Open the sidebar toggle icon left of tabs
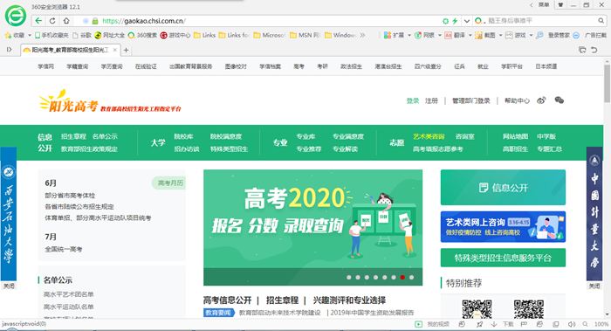This screenshot has width=611, height=331. [9, 50]
